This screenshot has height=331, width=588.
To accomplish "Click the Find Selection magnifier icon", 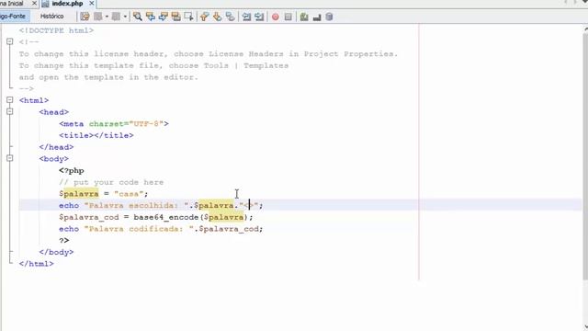I will [x=138, y=17].
